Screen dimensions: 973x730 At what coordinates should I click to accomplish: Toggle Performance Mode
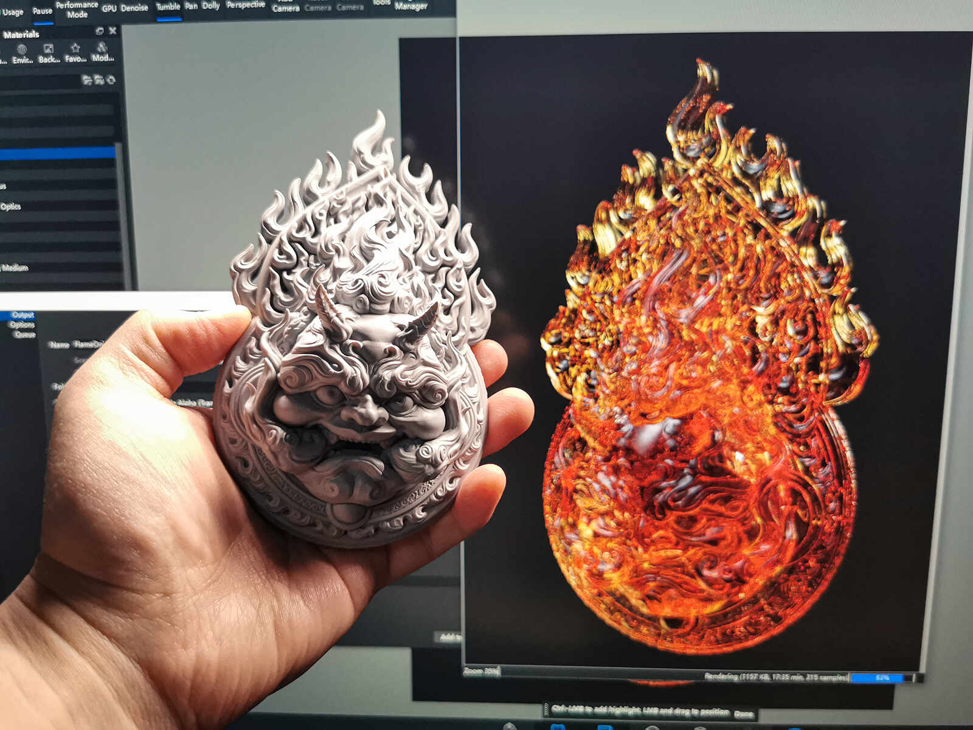tap(77, 10)
